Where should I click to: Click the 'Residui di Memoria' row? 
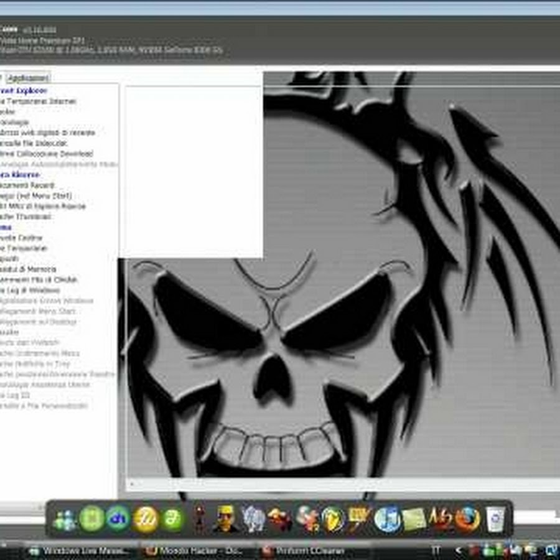point(28,269)
